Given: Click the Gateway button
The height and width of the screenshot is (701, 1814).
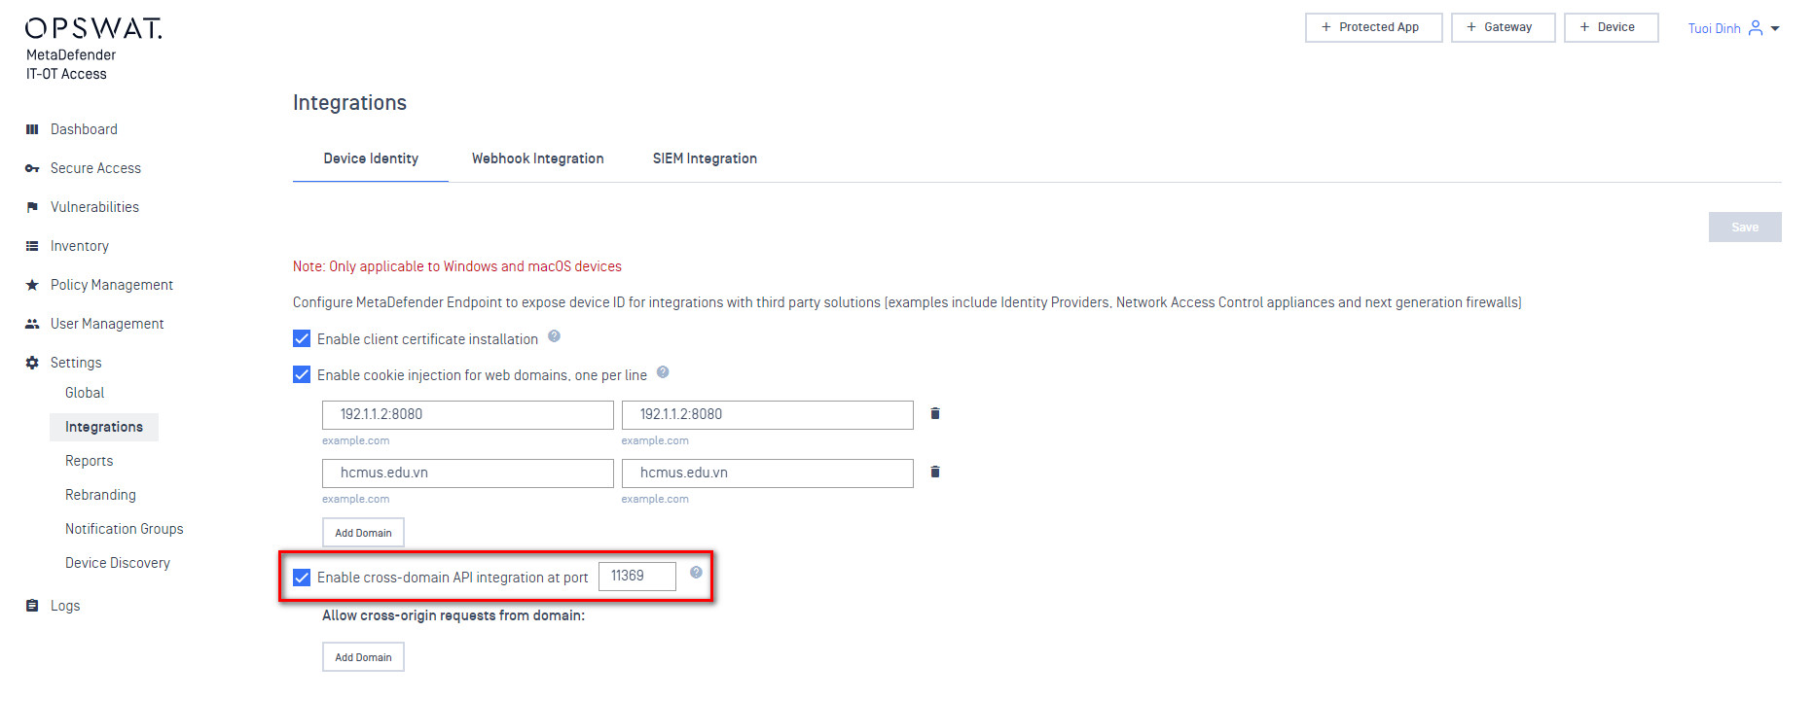Looking at the screenshot, I should tap(1503, 27).
